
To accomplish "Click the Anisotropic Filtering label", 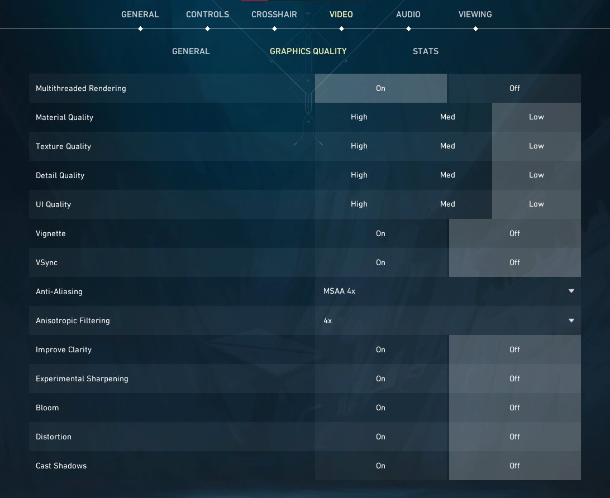I will pos(73,320).
